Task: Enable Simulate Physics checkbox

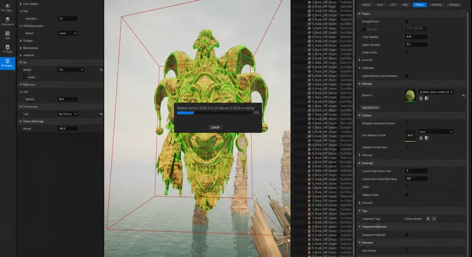Action: [x=407, y=21]
